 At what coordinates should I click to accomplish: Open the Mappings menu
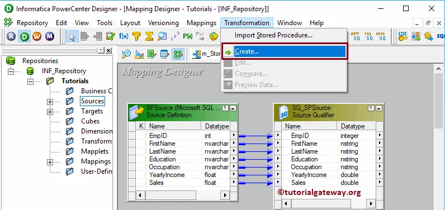(201, 23)
